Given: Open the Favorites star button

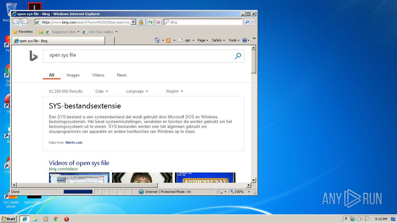Looking at the screenshot, I should (x=23, y=32).
